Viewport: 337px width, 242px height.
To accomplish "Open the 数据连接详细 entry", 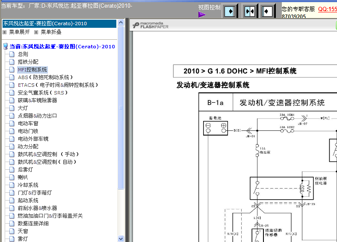I will pos(33,224).
